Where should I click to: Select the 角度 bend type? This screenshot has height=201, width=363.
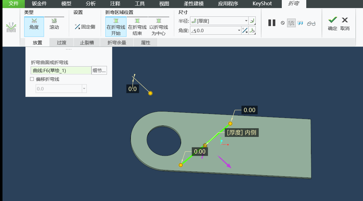[x=34, y=27]
